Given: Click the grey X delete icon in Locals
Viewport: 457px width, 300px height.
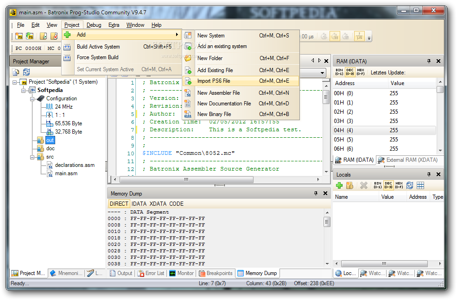Looking at the screenshot, I should point(363,185).
